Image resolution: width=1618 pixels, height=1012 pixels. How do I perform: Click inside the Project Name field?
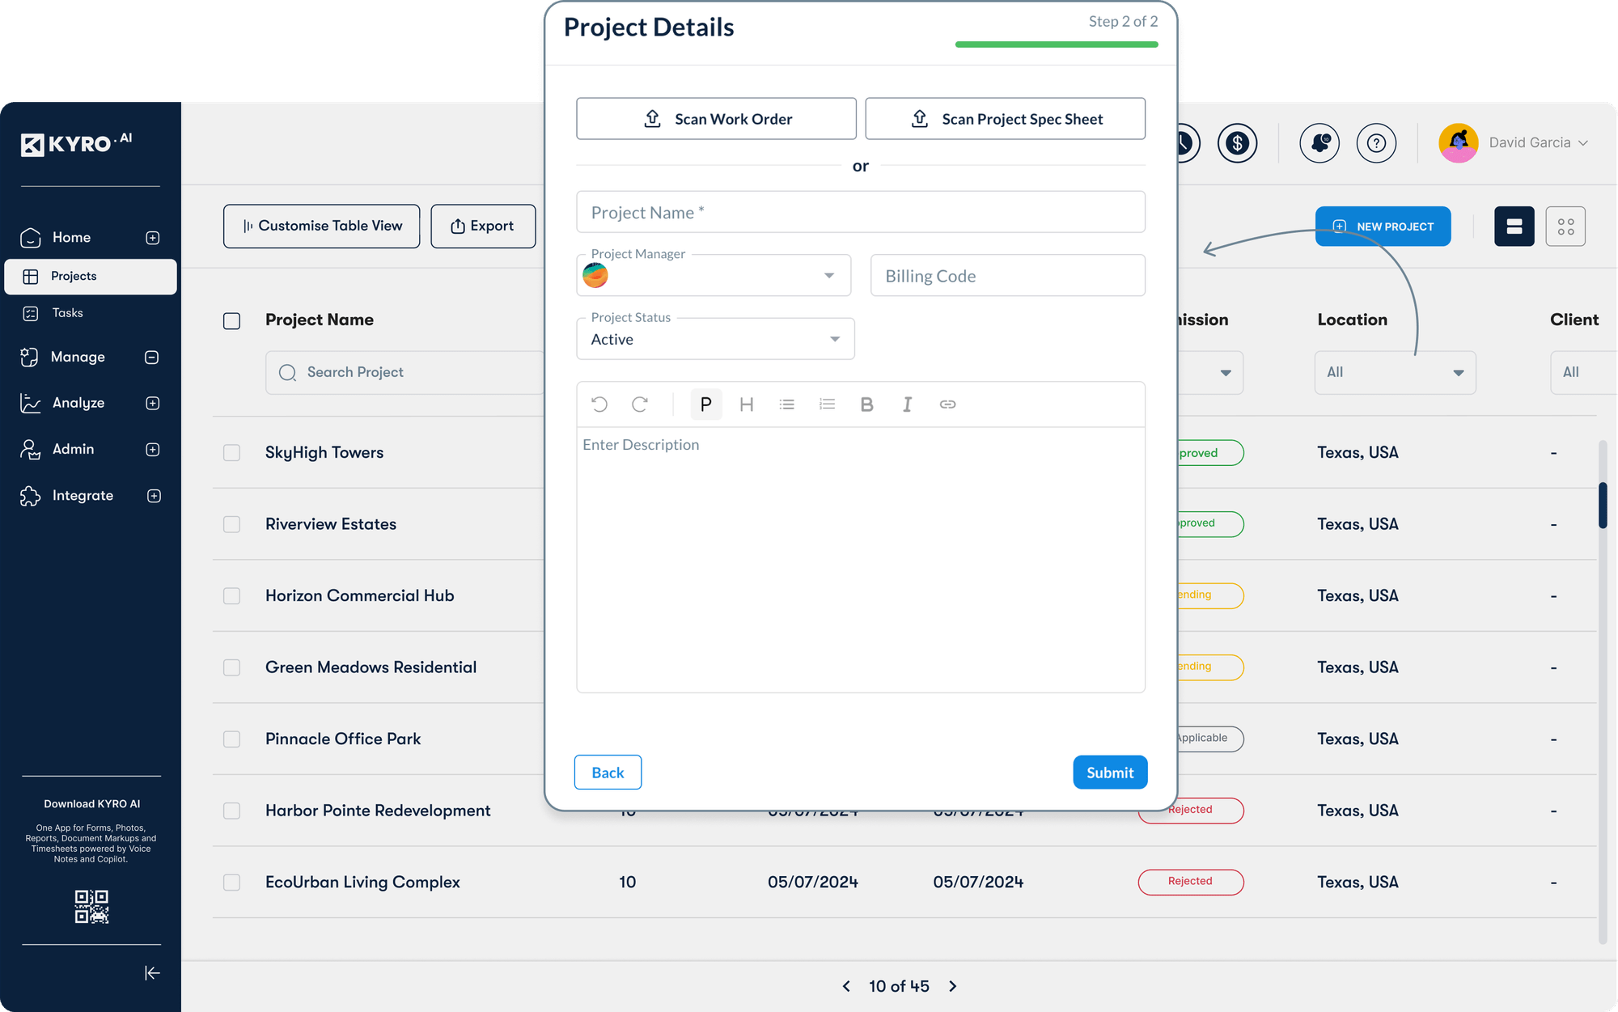(860, 212)
